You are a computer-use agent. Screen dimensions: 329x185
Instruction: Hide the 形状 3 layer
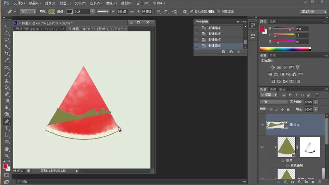click(x=262, y=125)
